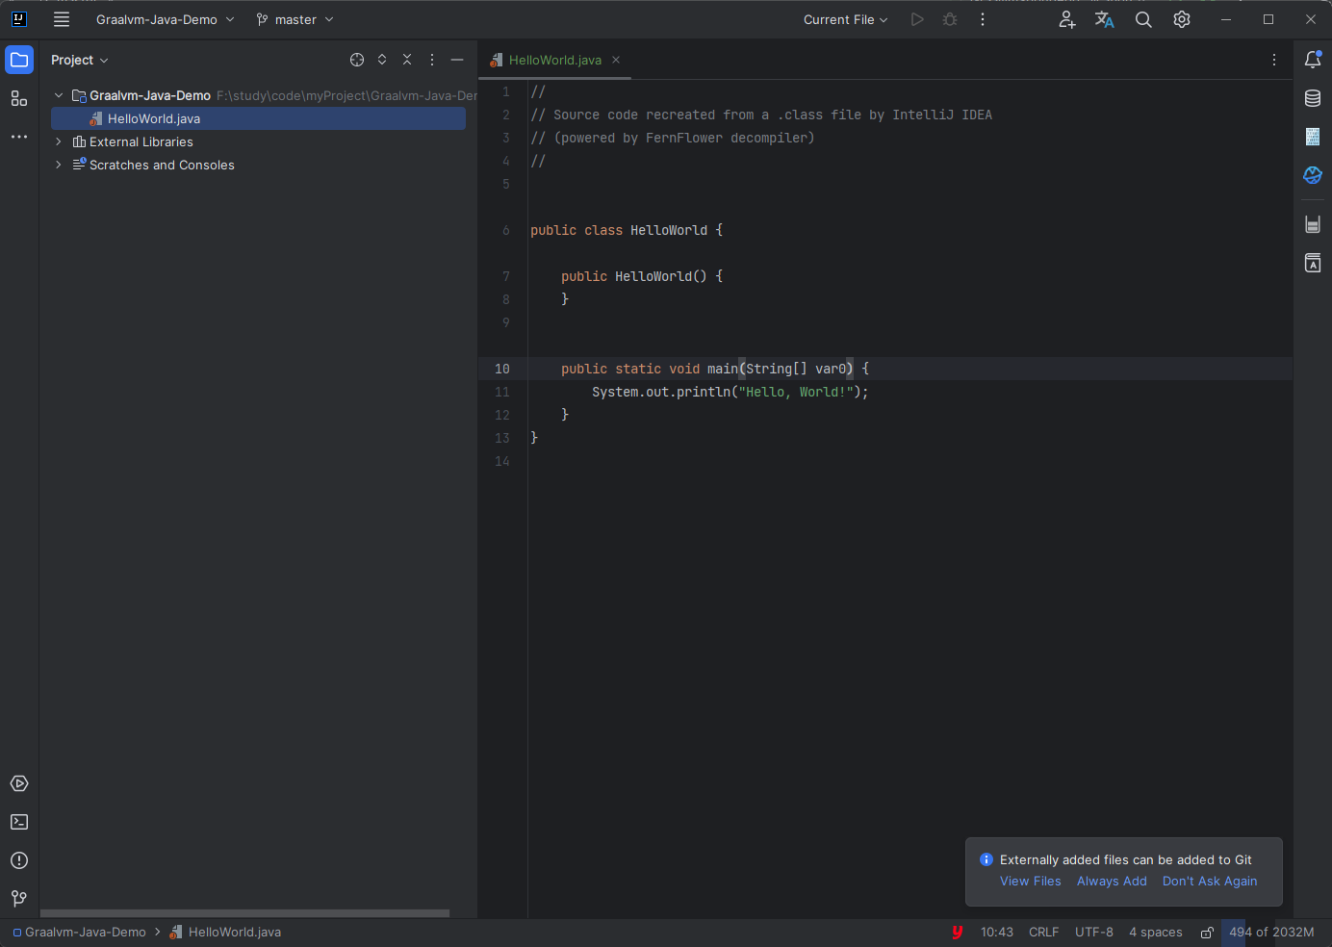This screenshot has height=947, width=1332.
Task: Click the translation plugin icon
Action: [x=1105, y=19]
